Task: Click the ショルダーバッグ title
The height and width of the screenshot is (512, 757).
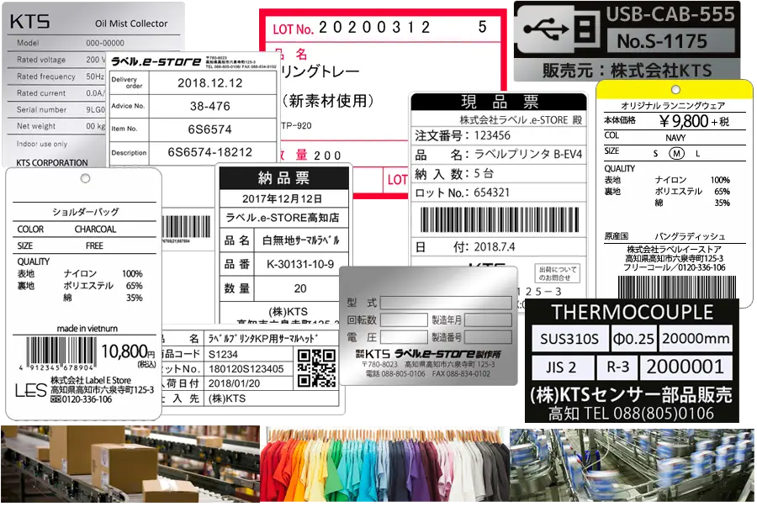Action: [x=86, y=211]
